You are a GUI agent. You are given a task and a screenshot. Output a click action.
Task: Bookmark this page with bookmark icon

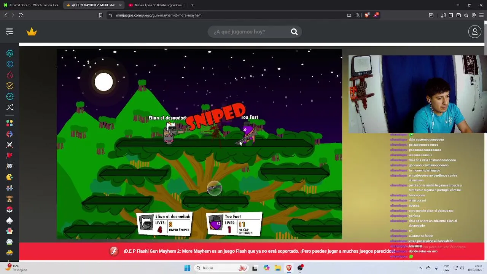100,15
